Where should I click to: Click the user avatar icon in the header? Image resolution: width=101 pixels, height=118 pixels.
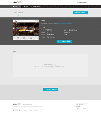(x=78, y=3)
